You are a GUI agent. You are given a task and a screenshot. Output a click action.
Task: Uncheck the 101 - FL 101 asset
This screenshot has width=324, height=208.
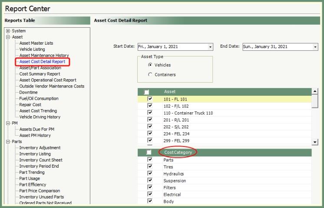tap(150, 99)
